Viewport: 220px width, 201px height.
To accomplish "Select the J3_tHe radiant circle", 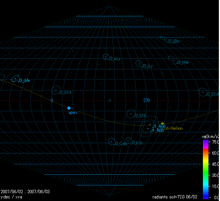I will click(x=172, y=60).
